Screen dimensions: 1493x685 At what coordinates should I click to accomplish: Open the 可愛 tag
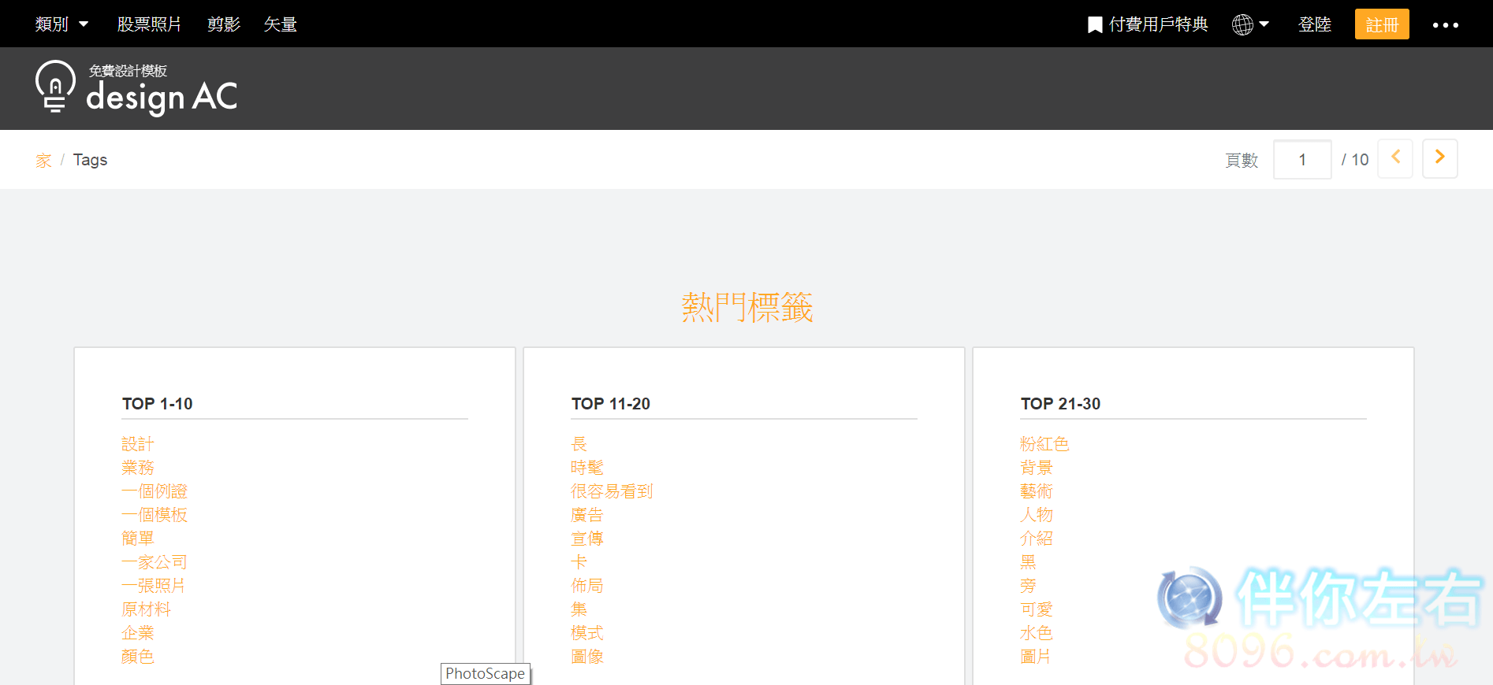point(1037,609)
